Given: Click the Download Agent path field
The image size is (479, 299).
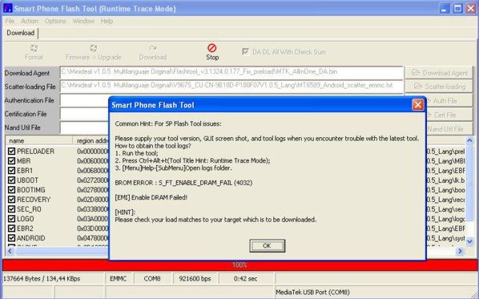Looking at the screenshot, I should tap(231, 73).
